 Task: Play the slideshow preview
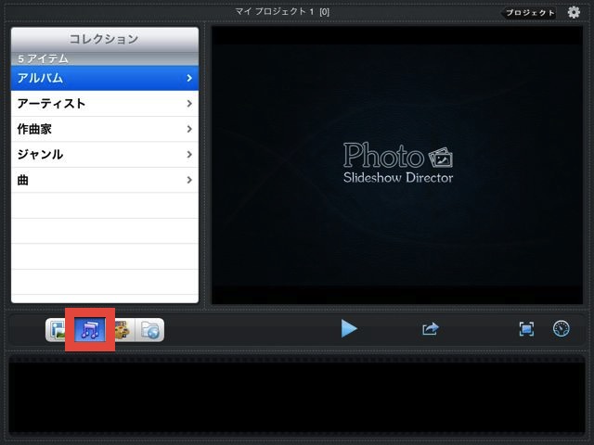(349, 328)
